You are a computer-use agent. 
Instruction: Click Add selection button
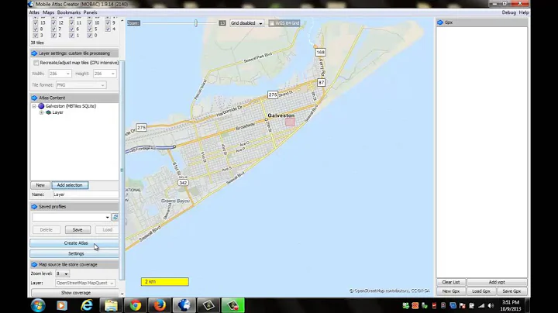click(x=70, y=185)
